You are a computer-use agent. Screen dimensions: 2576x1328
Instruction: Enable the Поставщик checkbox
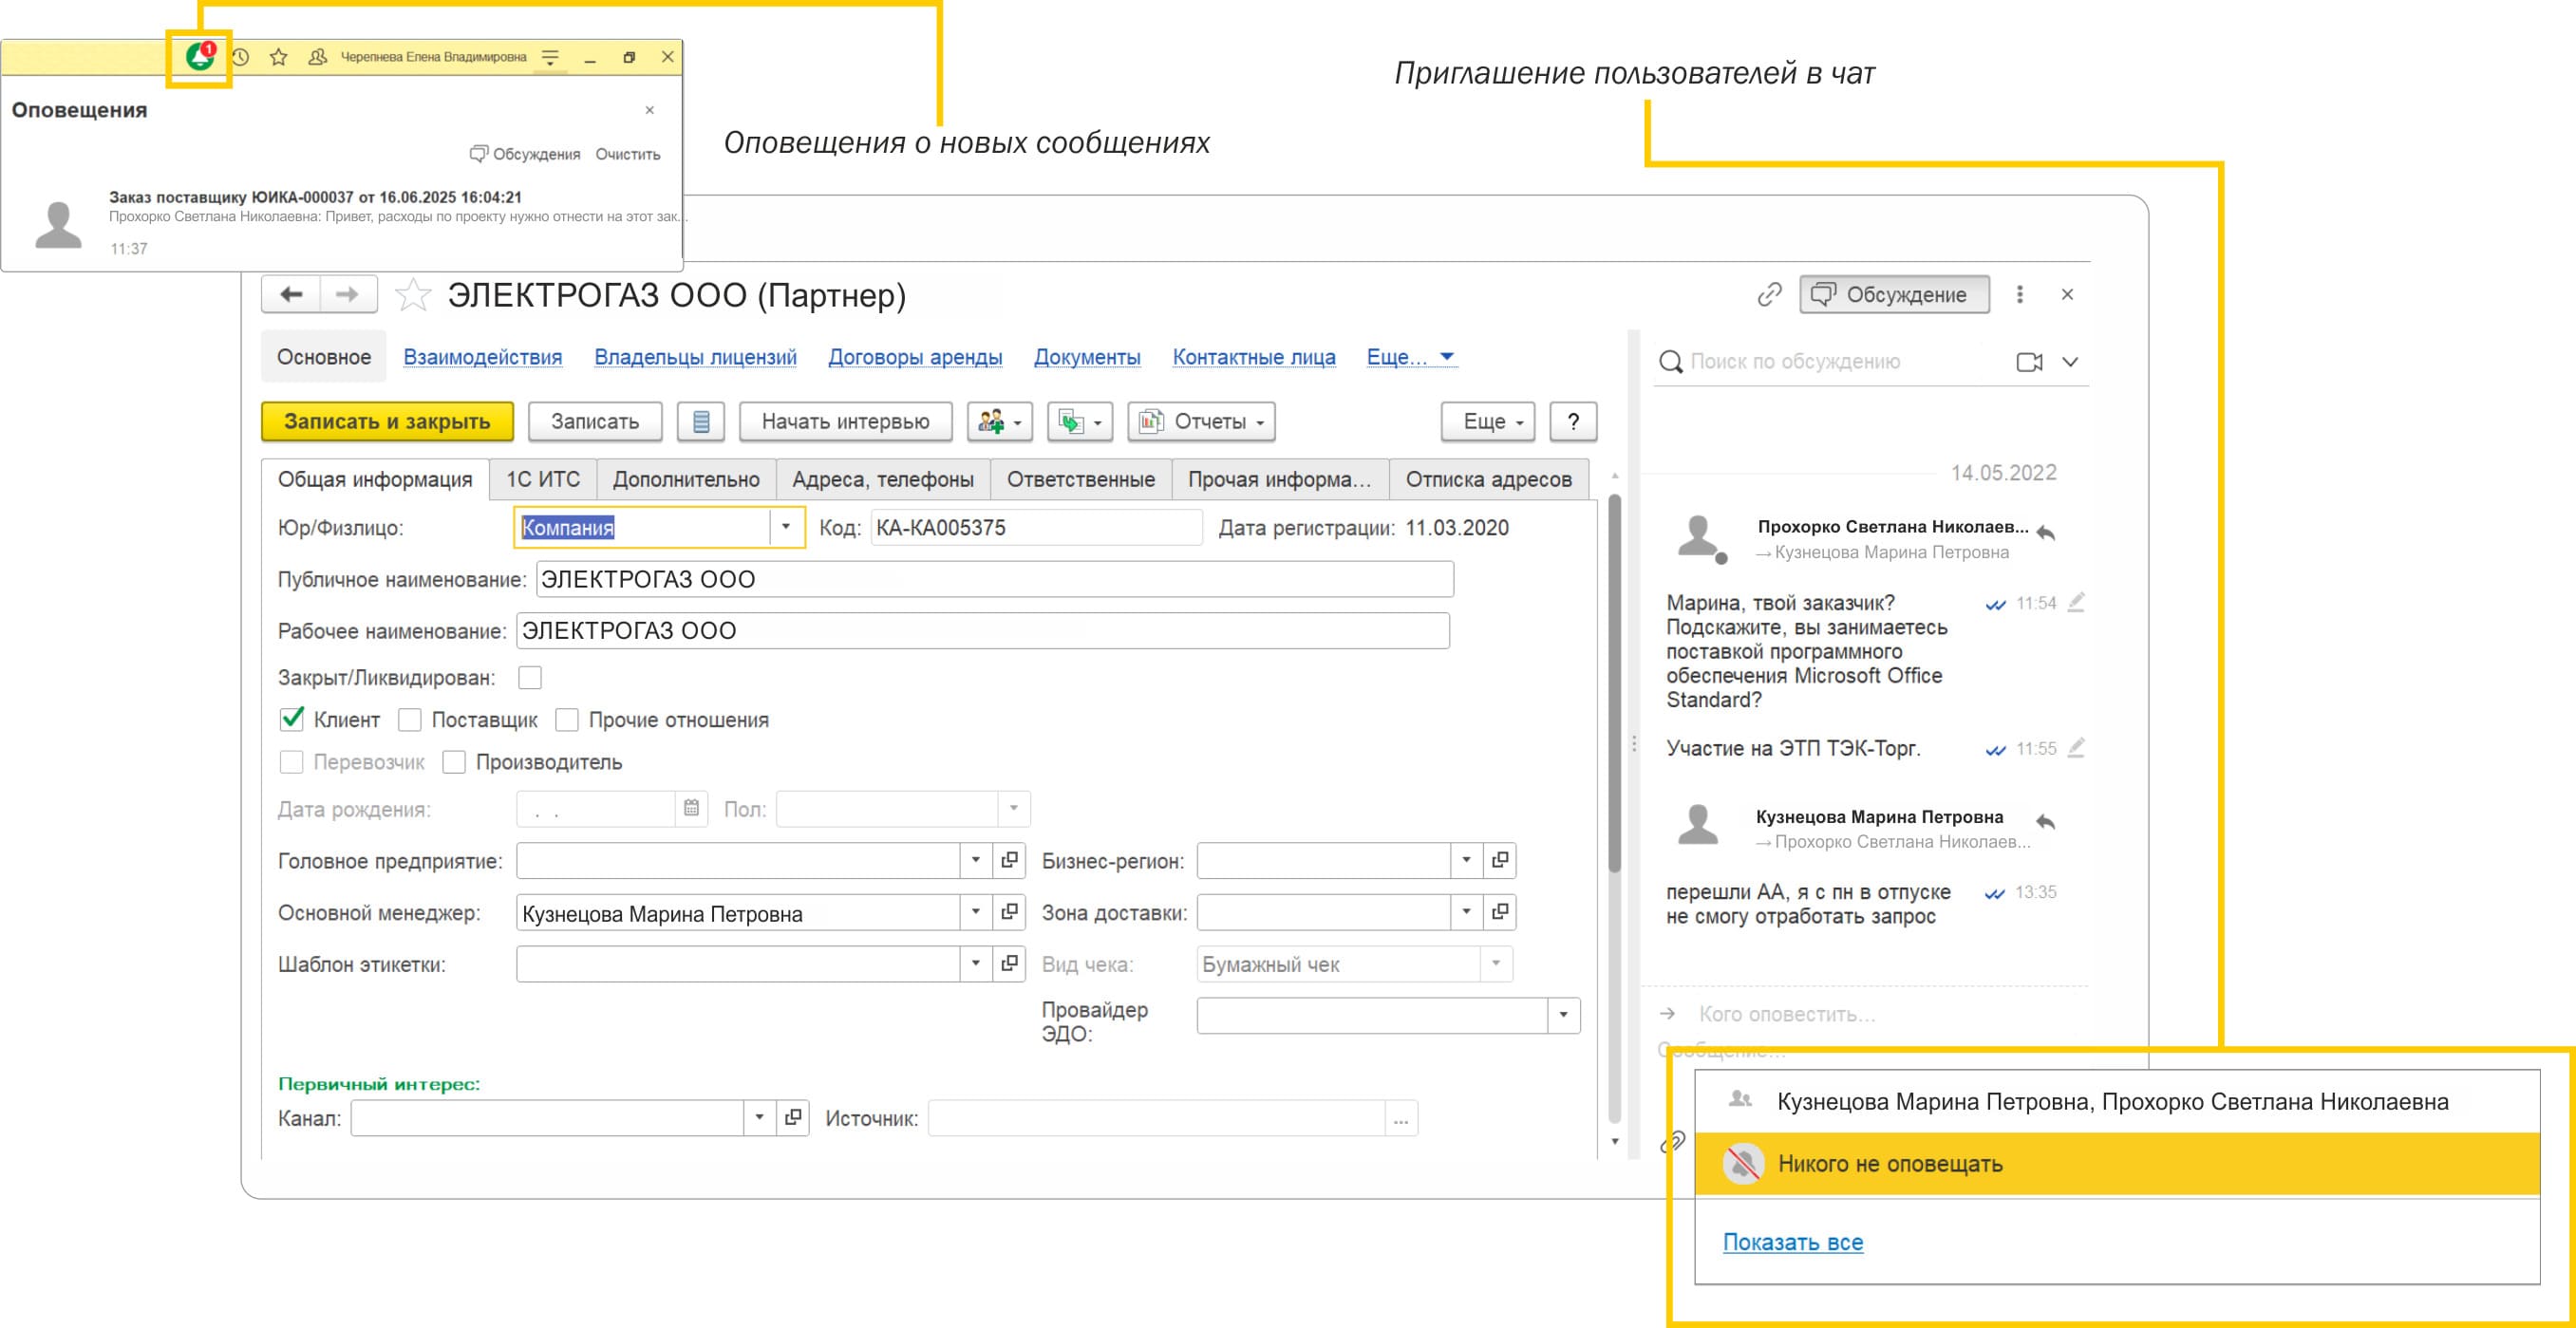point(410,719)
